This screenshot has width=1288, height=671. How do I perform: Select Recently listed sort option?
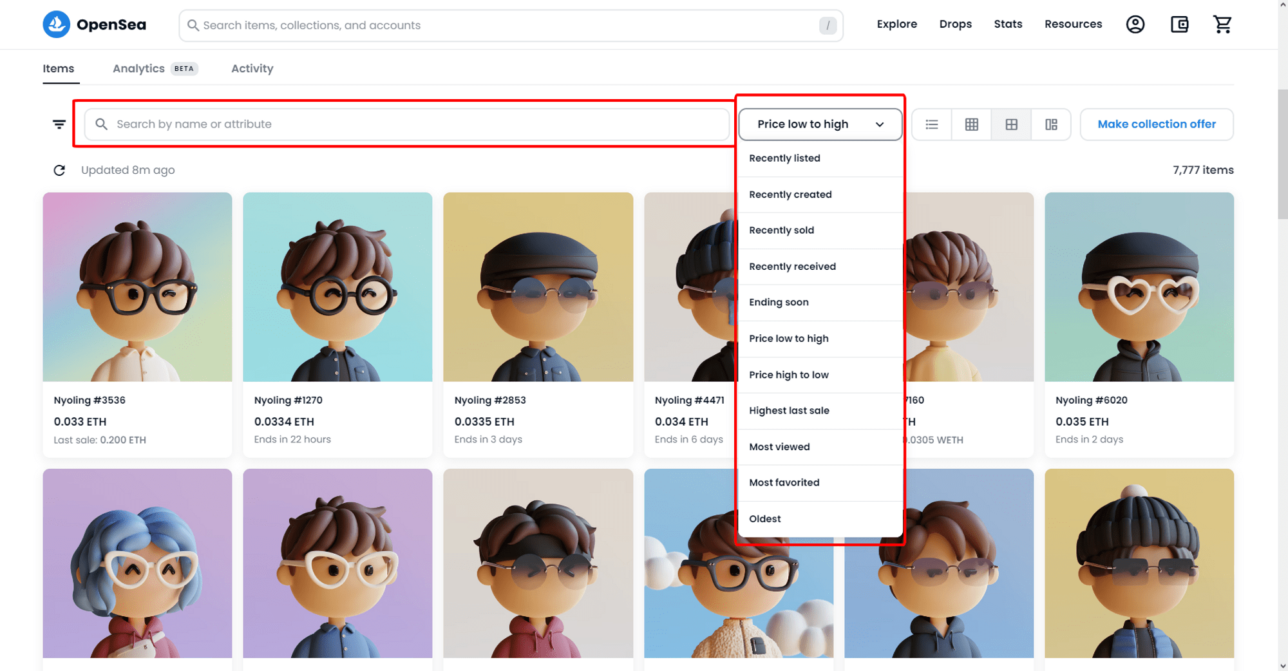point(784,158)
